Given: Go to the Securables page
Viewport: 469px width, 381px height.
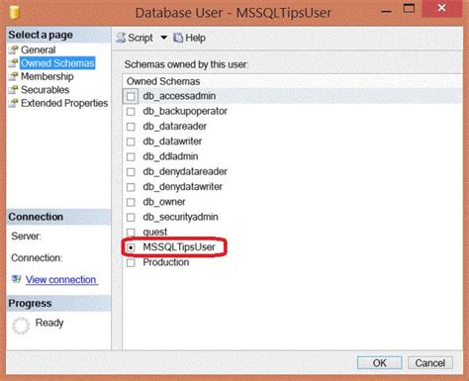Looking at the screenshot, I should click(x=46, y=90).
